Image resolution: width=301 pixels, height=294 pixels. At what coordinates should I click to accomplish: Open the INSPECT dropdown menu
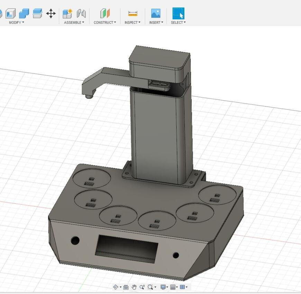coord(133,22)
